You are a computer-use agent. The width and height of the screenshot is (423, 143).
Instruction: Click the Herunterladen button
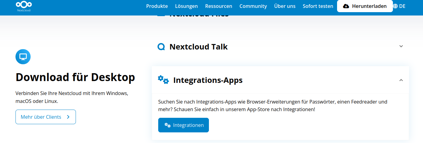(365, 6)
